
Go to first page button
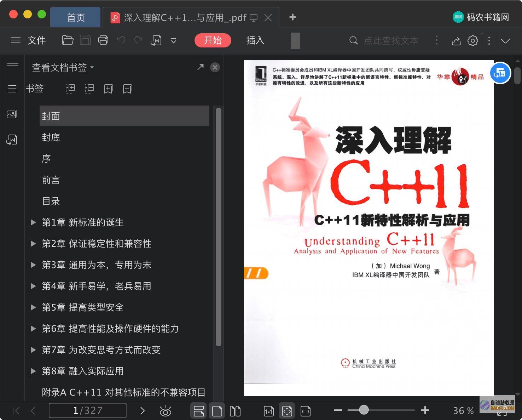pos(16,411)
